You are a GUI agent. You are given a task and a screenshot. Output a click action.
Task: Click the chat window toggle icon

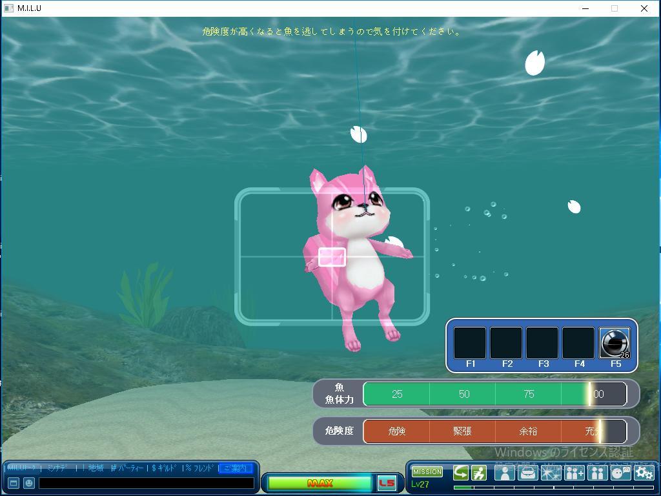click(x=14, y=483)
